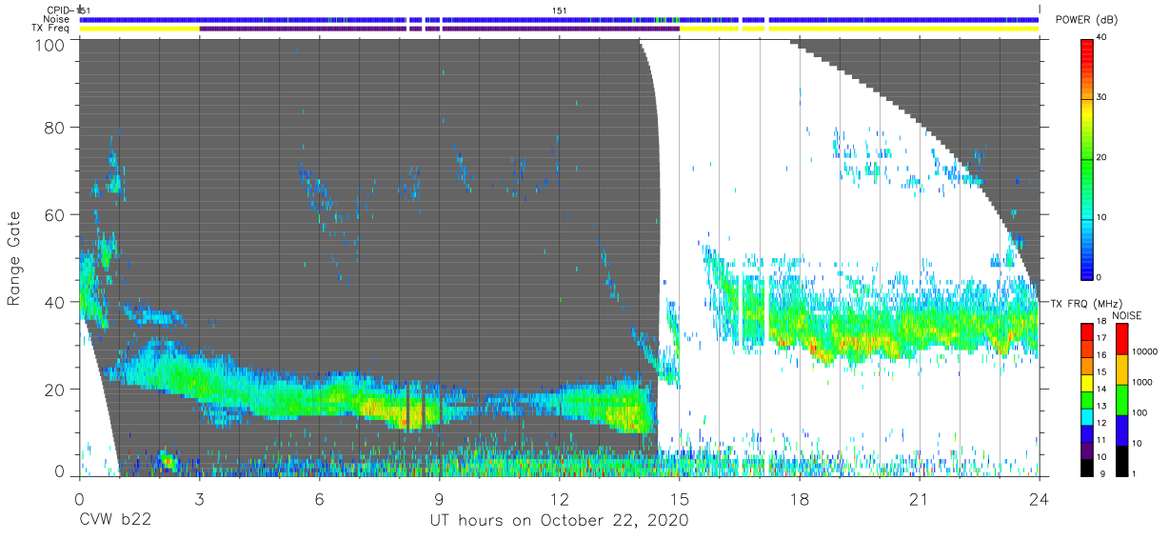Screen dimensions: 1169x540
Task: Click the Range Gate y-axis title
Action: click(14, 257)
